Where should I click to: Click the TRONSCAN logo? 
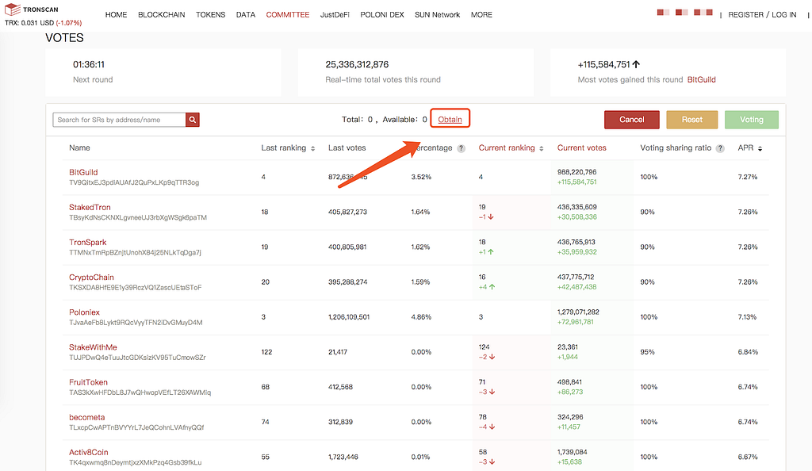[32, 10]
